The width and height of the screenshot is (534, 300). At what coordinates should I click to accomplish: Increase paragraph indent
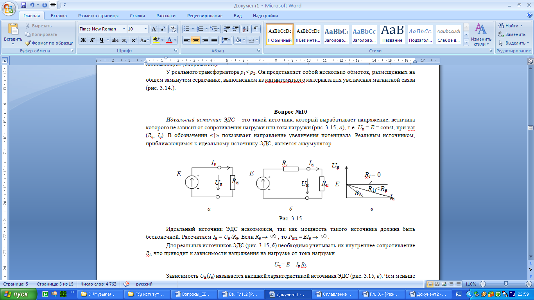235,29
